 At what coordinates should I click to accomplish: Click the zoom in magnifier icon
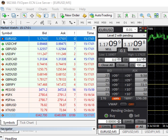click(142, 15)
